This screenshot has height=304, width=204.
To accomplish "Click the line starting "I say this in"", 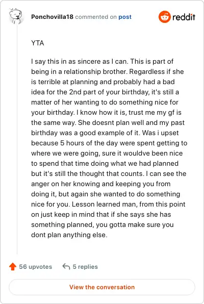I will click(x=102, y=61).
